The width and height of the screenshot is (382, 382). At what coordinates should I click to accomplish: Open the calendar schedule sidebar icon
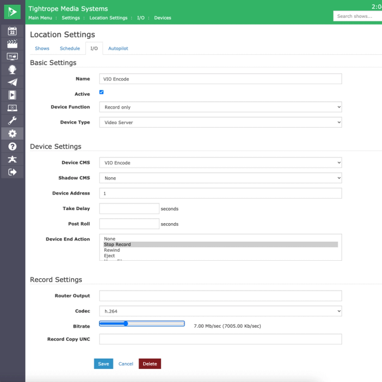(12, 31)
